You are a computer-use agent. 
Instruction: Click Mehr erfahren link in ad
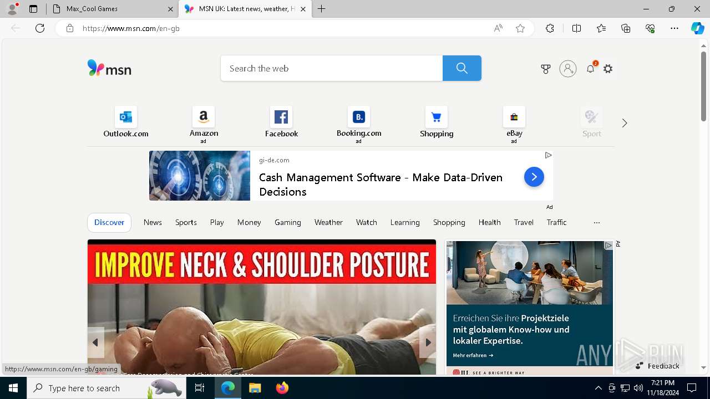click(x=473, y=355)
